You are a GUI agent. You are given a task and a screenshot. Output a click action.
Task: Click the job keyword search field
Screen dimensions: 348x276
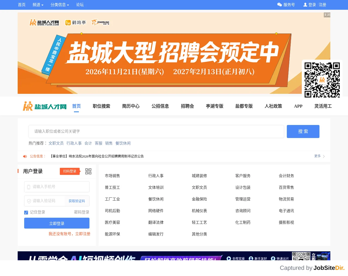156,131
